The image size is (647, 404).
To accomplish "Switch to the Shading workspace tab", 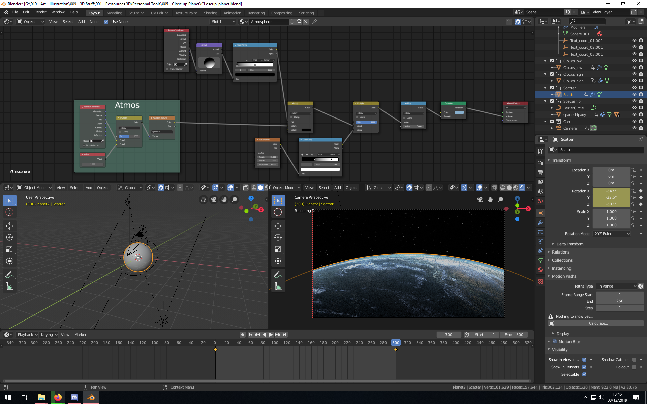I will [210, 13].
